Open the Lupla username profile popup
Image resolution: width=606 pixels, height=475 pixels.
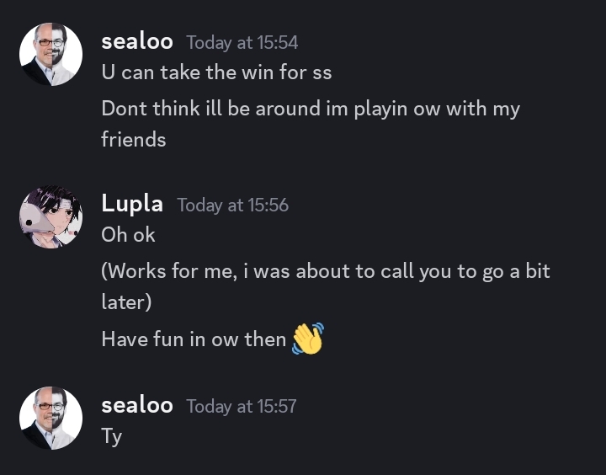pos(132,204)
